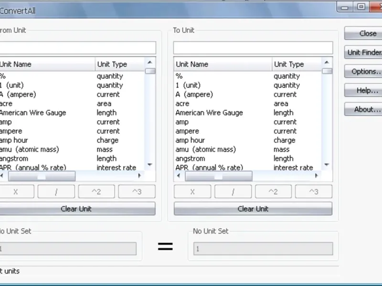The width and height of the screenshot is (382, 286).
Task: Open the Help window
Action: click(363, 91)
